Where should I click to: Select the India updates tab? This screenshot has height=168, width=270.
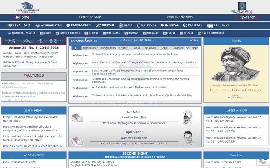pyautogui.click(x=136, y=48)
